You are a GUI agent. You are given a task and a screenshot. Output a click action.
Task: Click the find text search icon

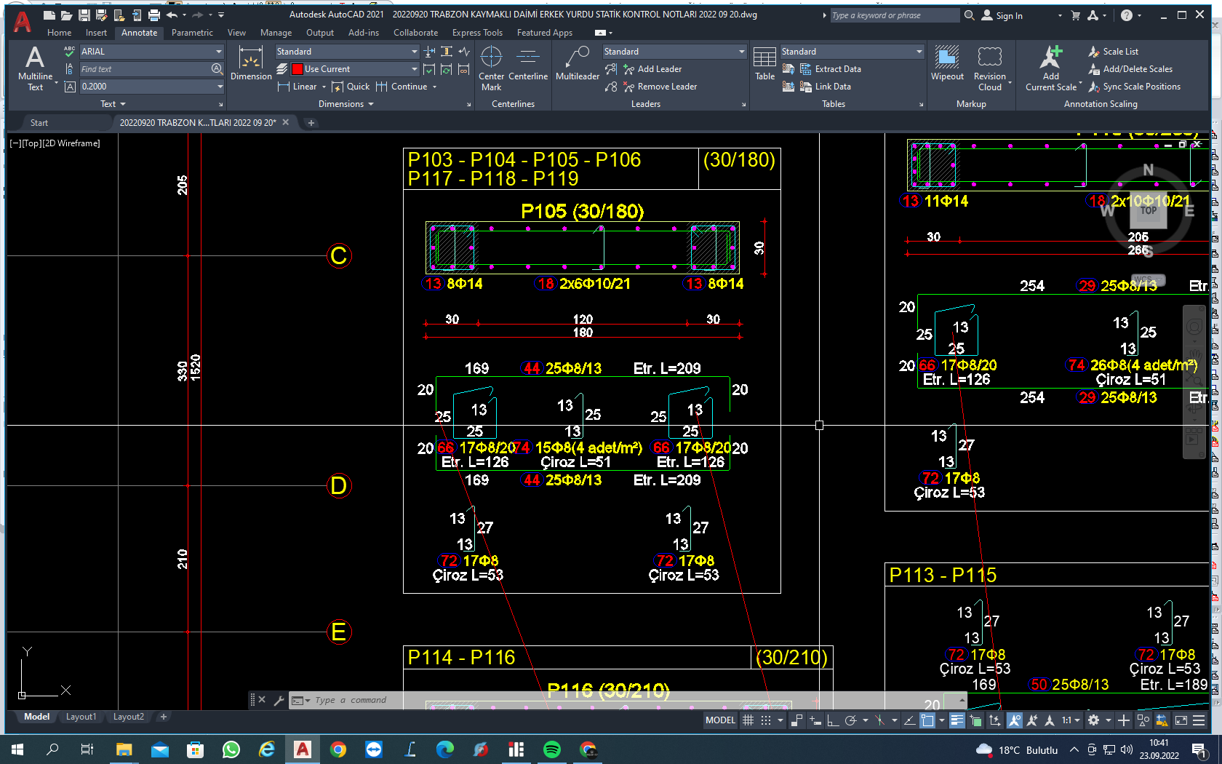pos(217,68)
